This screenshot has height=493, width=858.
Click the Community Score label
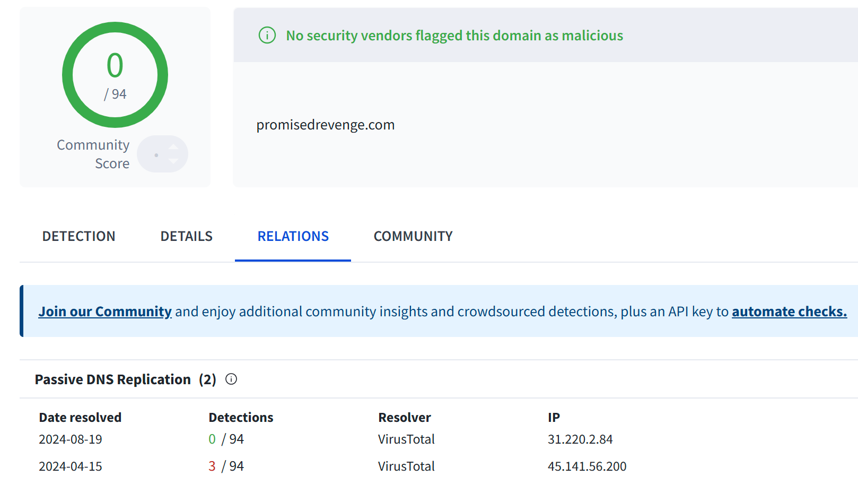point(93,154)
